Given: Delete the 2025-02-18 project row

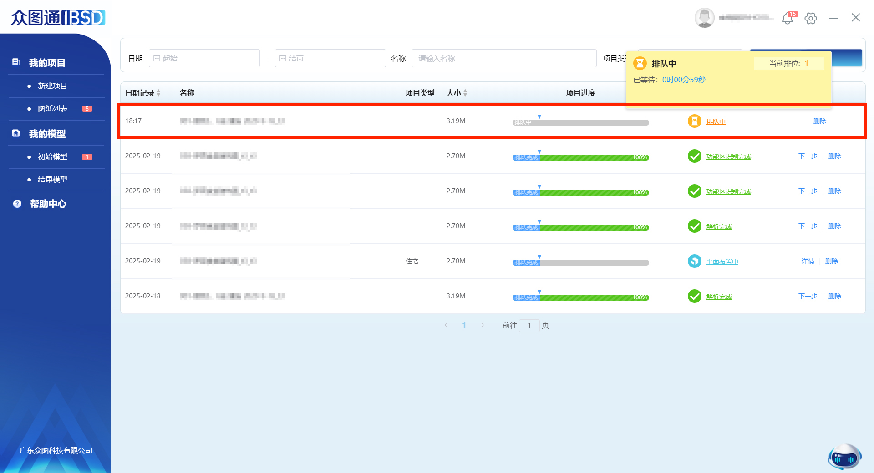Looking at the screenshot, I should [x=834, y=296].
